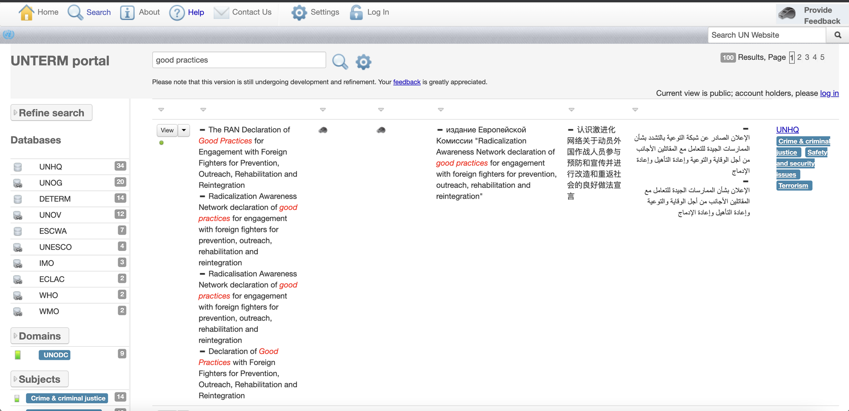Filter by UNOG database row

[x=70, y=183]
